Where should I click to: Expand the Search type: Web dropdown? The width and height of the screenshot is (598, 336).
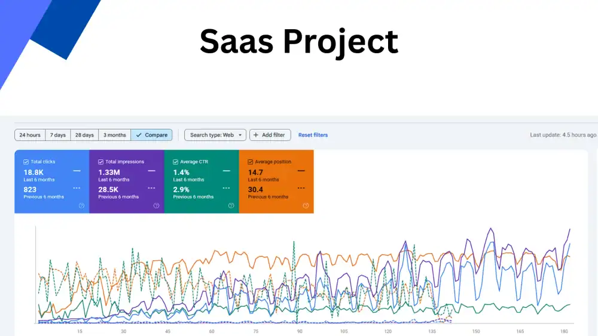pos(215,135)
